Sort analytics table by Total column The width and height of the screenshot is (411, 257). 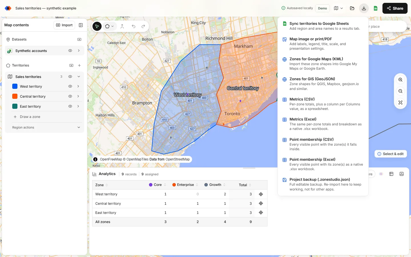pyautogui.click(x=245, y=185)
